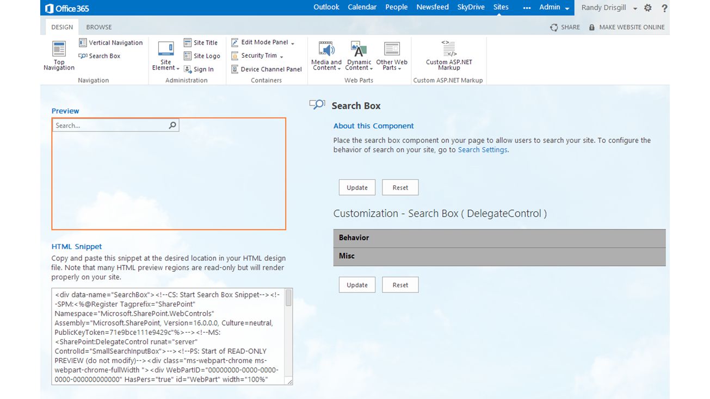710x399 pixels.
Task: Click the HTML Snippet heading
Action: pyautogui.click(x=77, y=247)
